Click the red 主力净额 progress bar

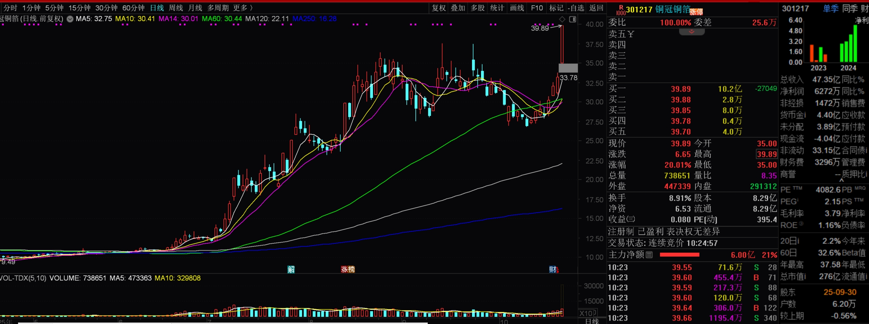tap(679, 255)
